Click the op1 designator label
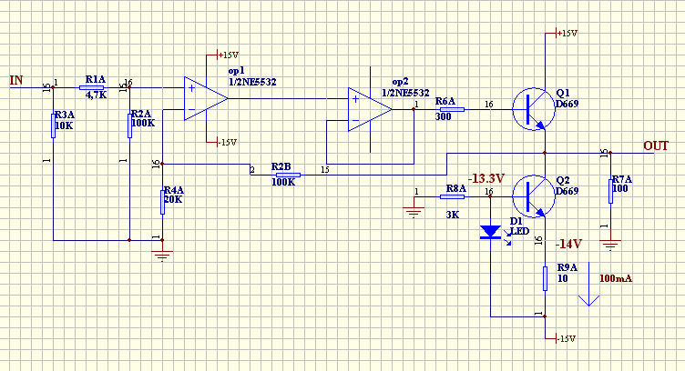The height and width of the screenshot is (371, 685). click(x=236, y=71)
